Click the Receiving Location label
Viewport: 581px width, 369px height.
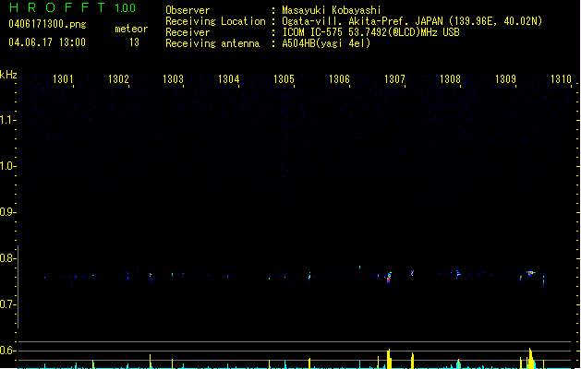coord(215,21)
